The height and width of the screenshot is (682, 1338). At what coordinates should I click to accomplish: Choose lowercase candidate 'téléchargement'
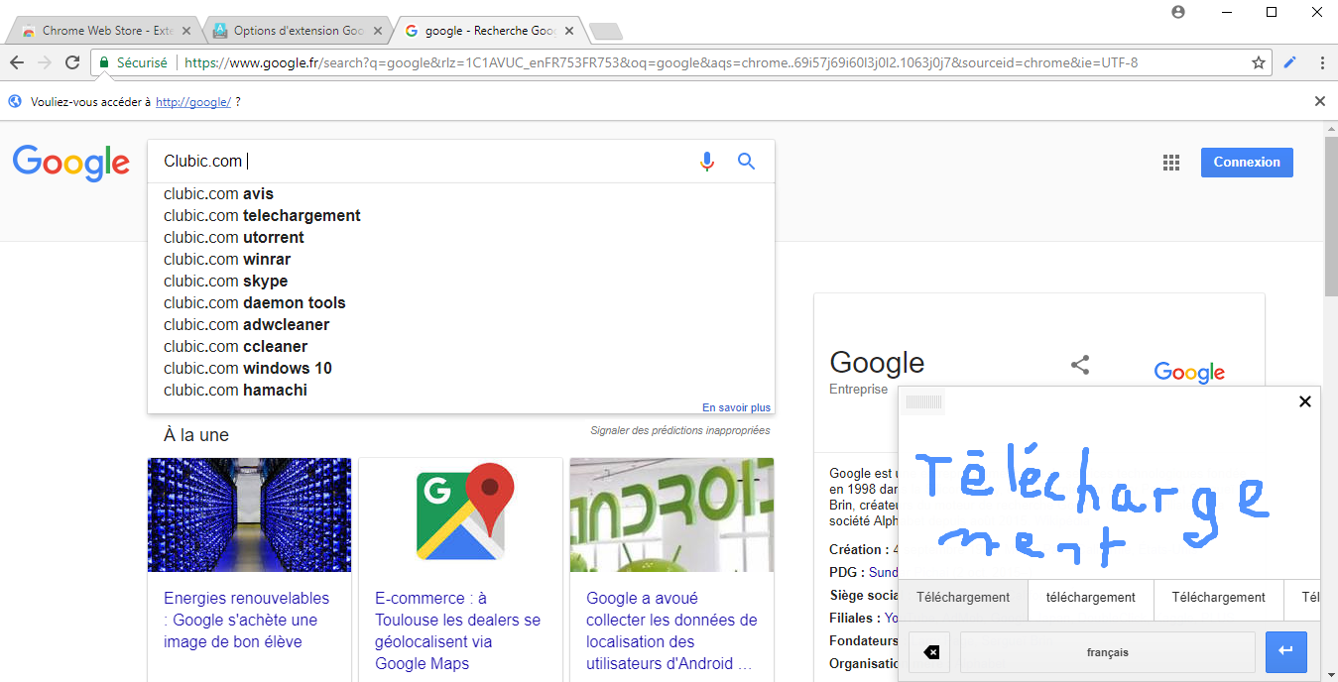pyautogui.click(x=1091, y=598)
